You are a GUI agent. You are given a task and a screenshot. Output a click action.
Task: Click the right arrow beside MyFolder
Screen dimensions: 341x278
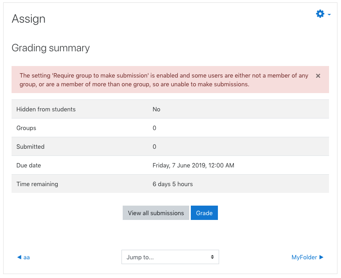[x=321, y=257]
